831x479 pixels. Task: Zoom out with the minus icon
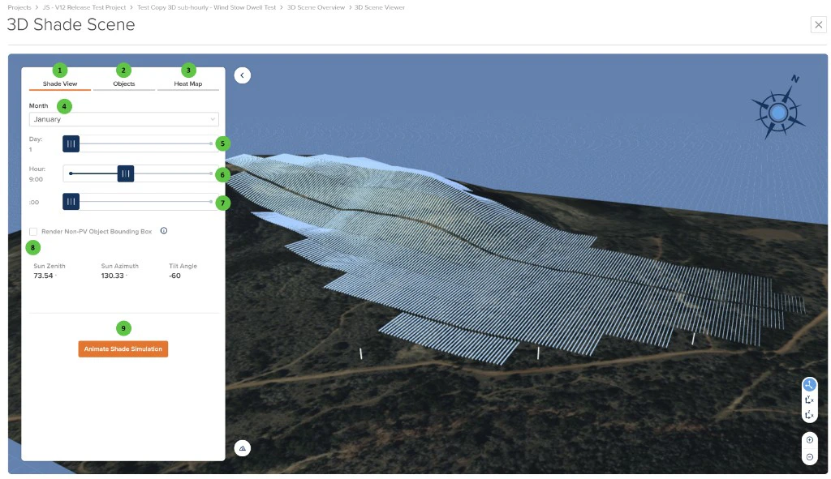click(809, 457)
